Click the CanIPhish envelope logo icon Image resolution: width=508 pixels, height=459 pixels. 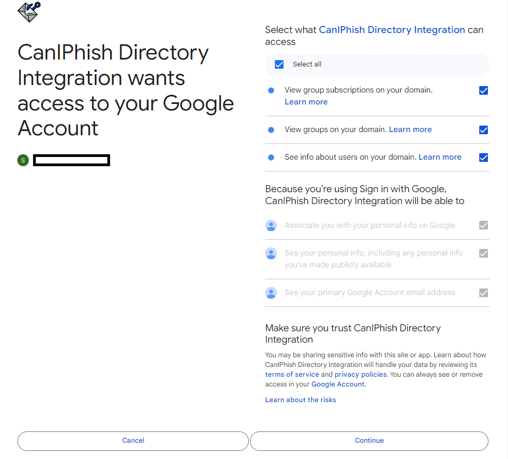[x=29, y=12]
